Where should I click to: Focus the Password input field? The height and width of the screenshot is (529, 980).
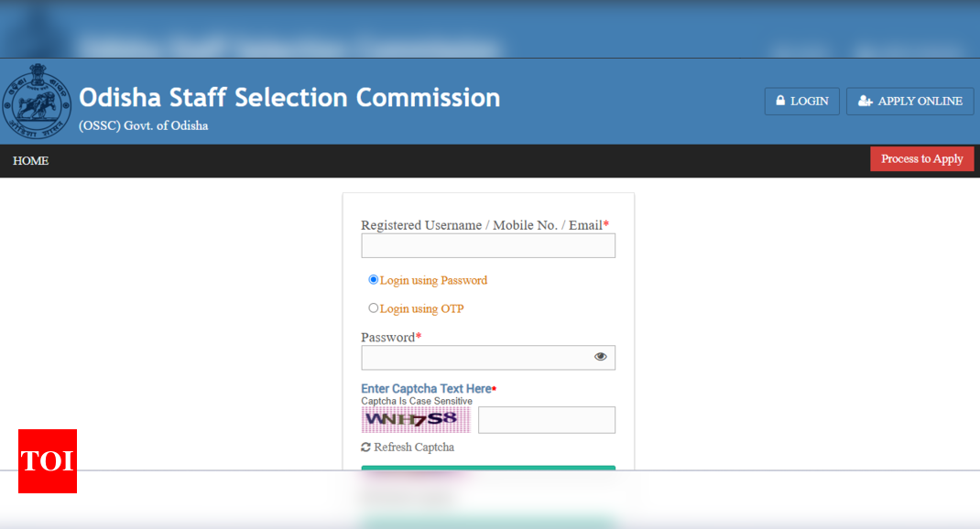tap(488, 357)
